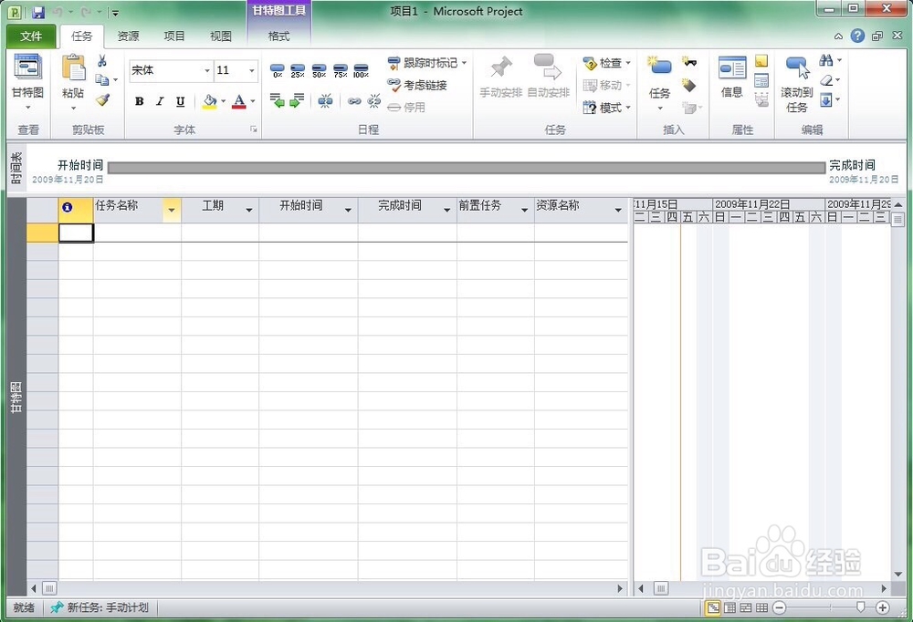Switch to Task Usage view in status bar
This screenshot has width=913, height=622.
pyautogui.click(x=729, y=608)
